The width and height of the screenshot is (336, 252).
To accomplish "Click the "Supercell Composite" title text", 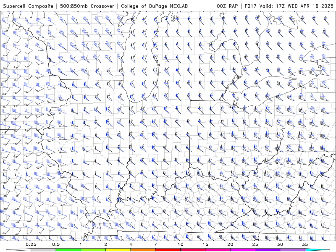I will (28, 6).
